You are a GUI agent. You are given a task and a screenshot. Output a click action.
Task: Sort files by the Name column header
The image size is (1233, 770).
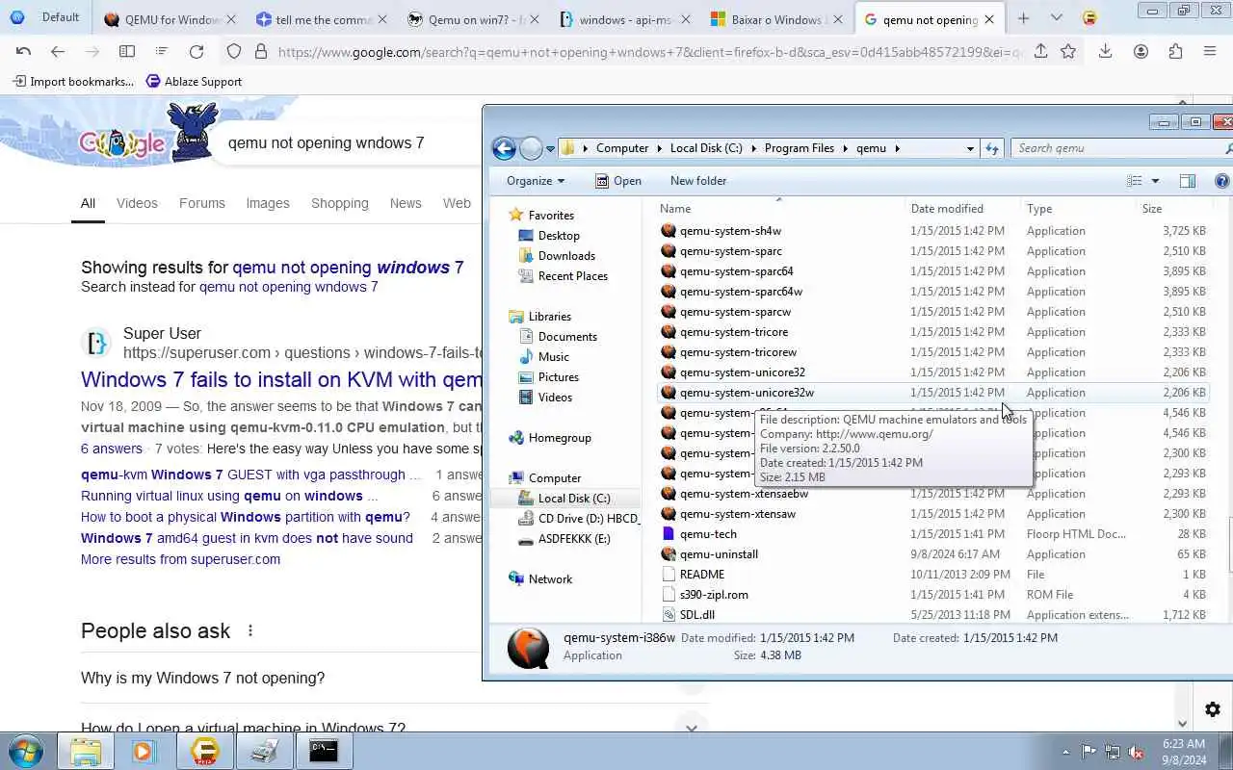click(x=780, y=208)
